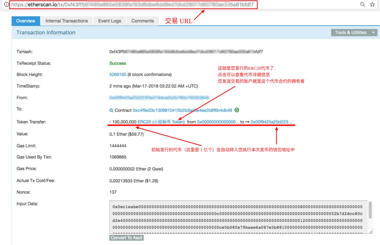
Task: Click the value 0.1 Ether ($59.77)
Action: (x=127, y=134)
